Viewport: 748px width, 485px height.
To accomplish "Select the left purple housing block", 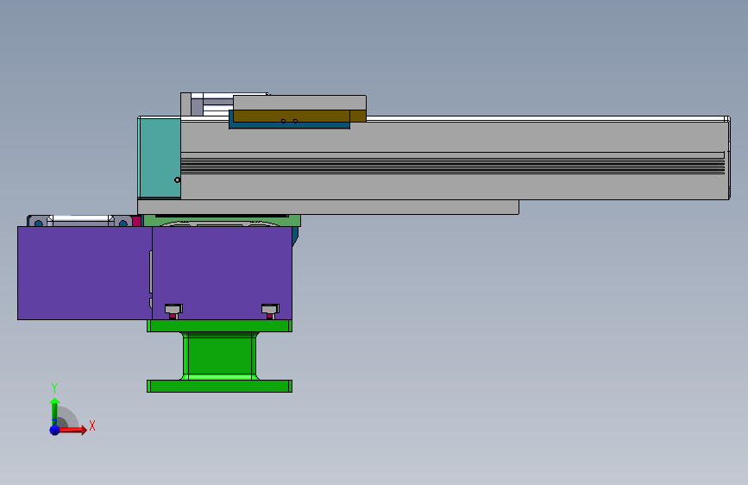I will pyautogui.click(x=85, y=273).
